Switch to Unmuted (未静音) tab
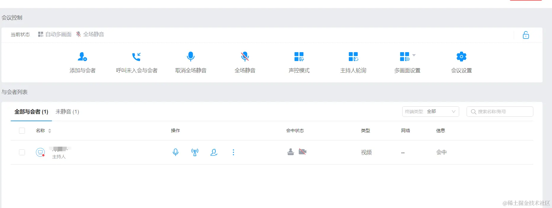This screenshot has height=208, width=552. pos(67,112)
